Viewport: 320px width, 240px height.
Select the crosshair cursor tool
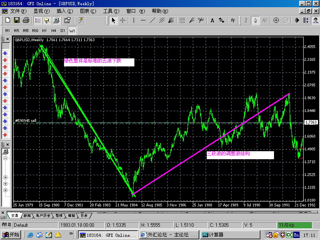click(123, 20)
